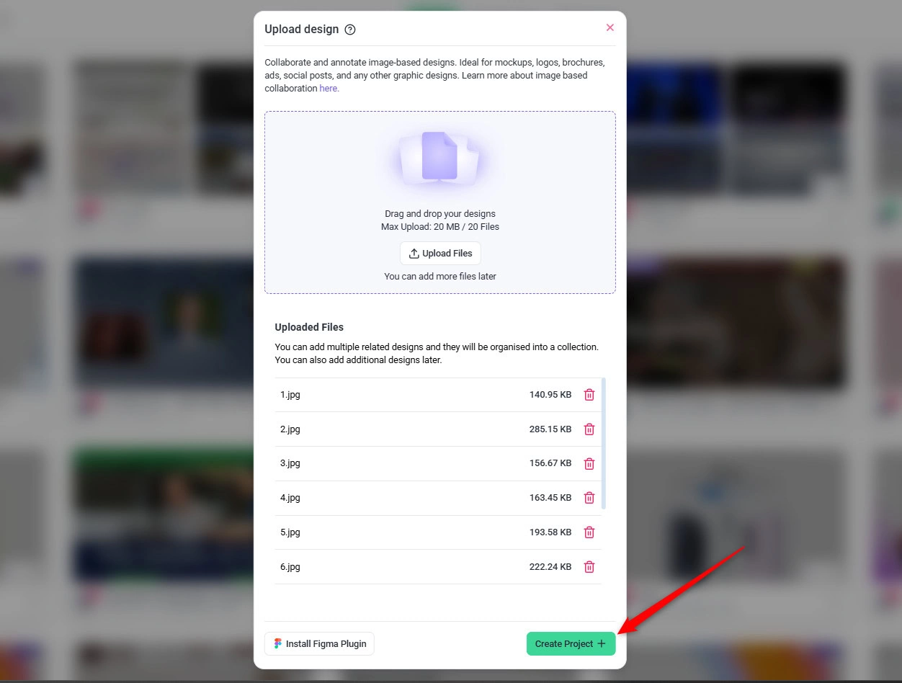This screenshot has width=902, height=683.
Task: Delete the 1.jpg uploaded file
Action: tap(589, 395)
